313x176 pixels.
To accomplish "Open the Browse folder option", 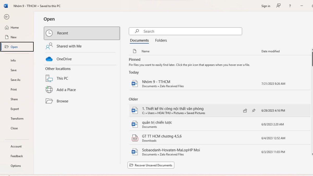I will [62, 101].
